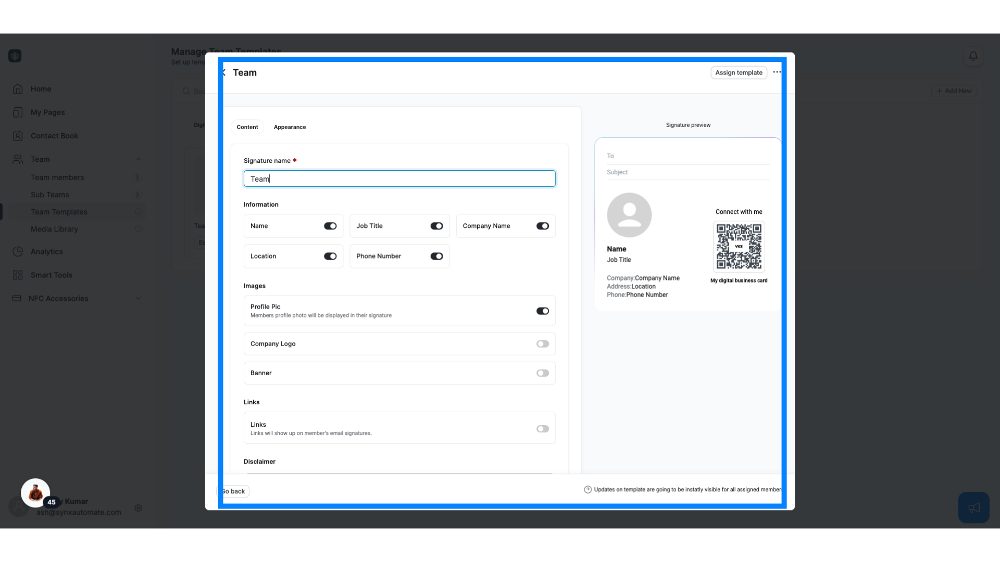Screen dimensions: 1000x562
Task: Toggle the Name field on
Action: [330, 226]
